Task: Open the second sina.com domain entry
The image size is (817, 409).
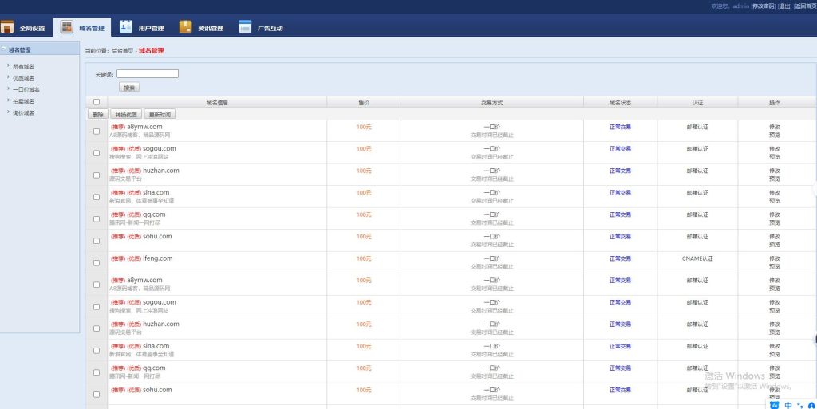Action: pyautogui.click(x=156, y=345)
